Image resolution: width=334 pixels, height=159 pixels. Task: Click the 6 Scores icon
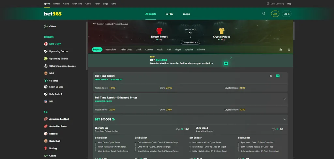pyautogui.click(x=46, y=81)
